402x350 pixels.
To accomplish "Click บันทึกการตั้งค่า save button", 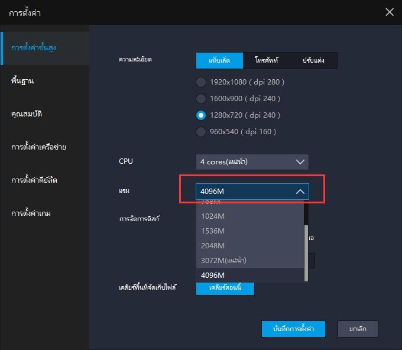I will point(293,329).
